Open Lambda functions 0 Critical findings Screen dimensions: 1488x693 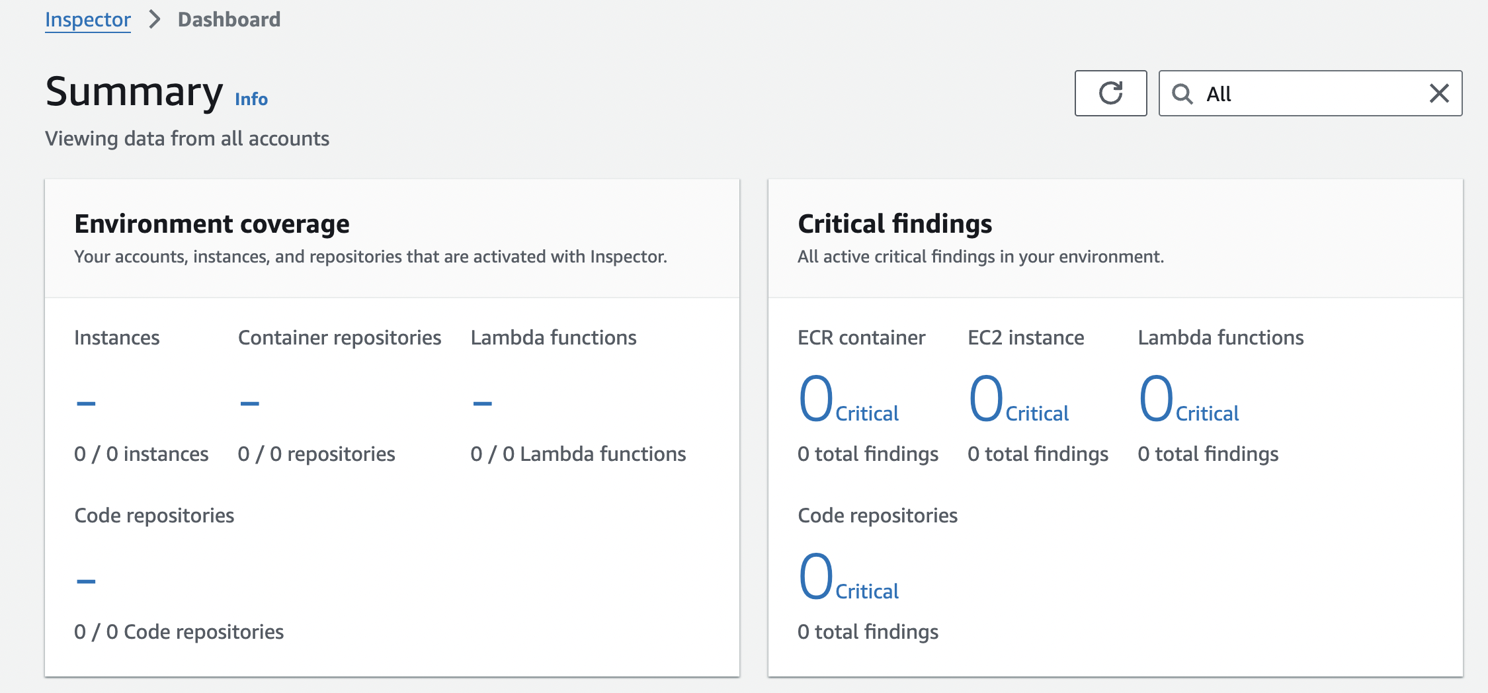pyautogui.click(x=1188, y=399)
